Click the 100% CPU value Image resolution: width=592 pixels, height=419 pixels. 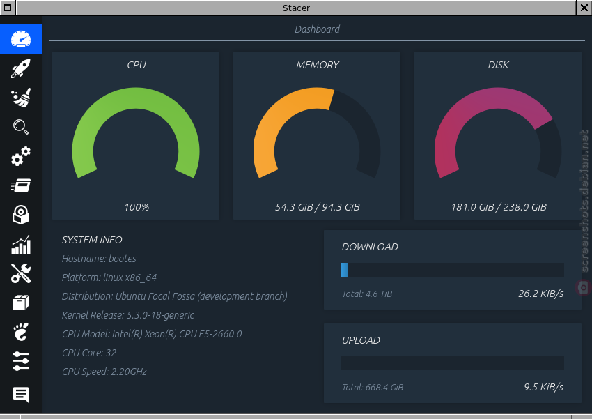[x=137, y=207]
